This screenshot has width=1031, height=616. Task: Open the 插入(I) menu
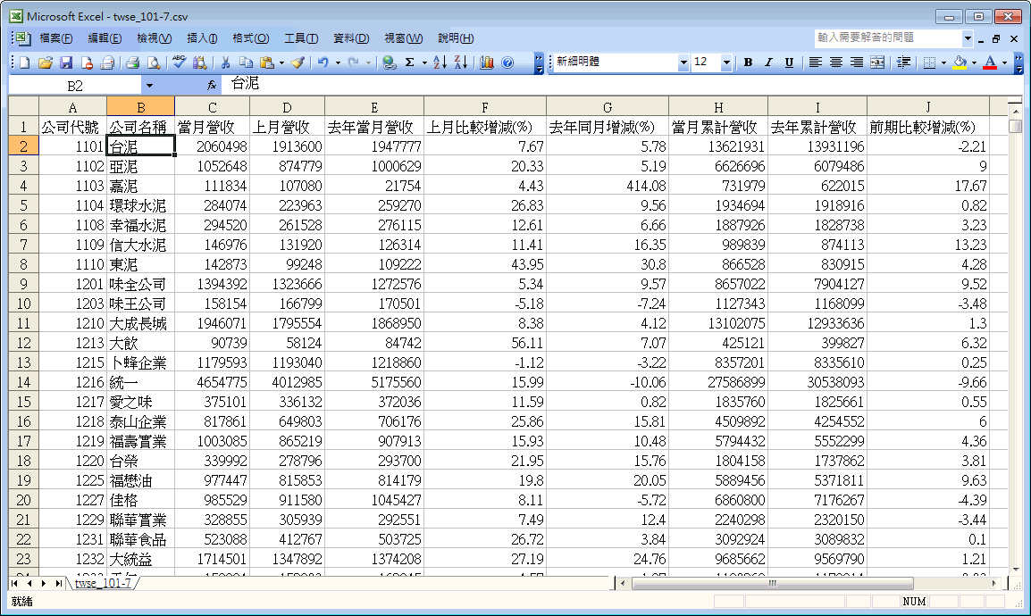pos(202,38)
